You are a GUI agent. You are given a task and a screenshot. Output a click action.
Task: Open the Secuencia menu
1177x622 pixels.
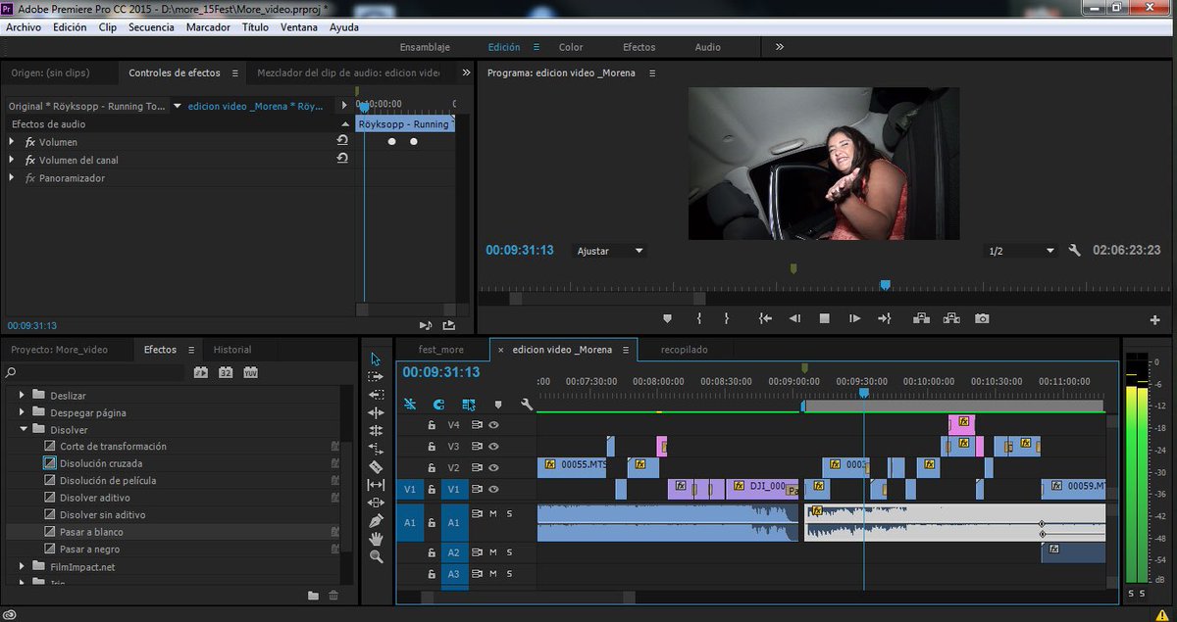click(151, 26)
